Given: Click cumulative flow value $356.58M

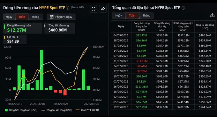Looking at the screenshot, I should [162, 35].
